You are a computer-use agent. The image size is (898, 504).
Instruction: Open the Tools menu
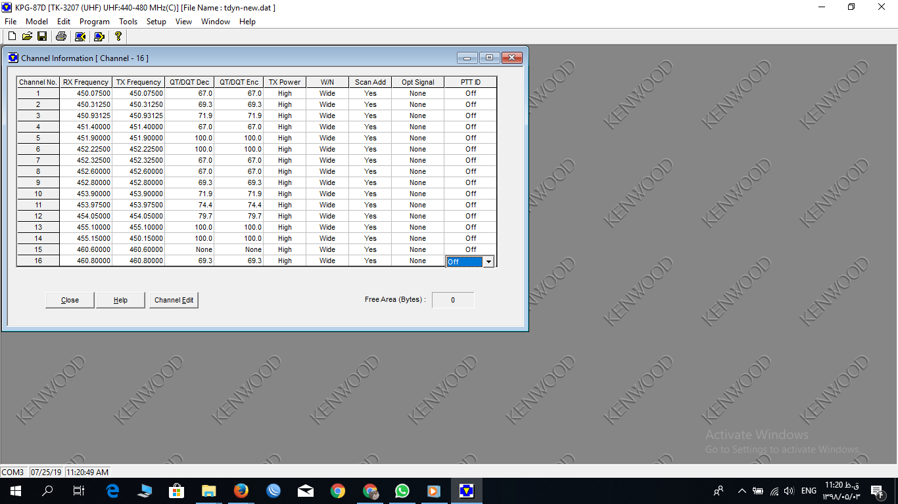point(128,22)
